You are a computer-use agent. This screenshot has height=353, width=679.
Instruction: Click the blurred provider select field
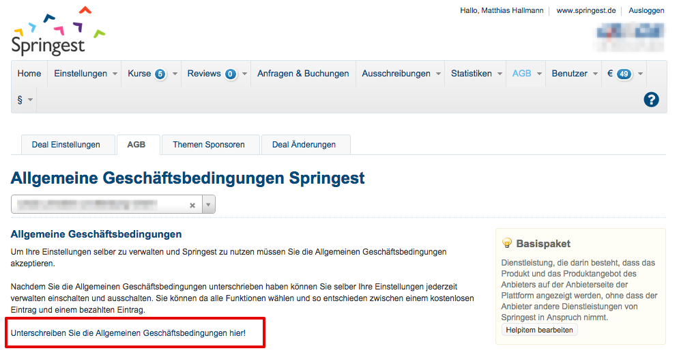click(x=106, y=204)
